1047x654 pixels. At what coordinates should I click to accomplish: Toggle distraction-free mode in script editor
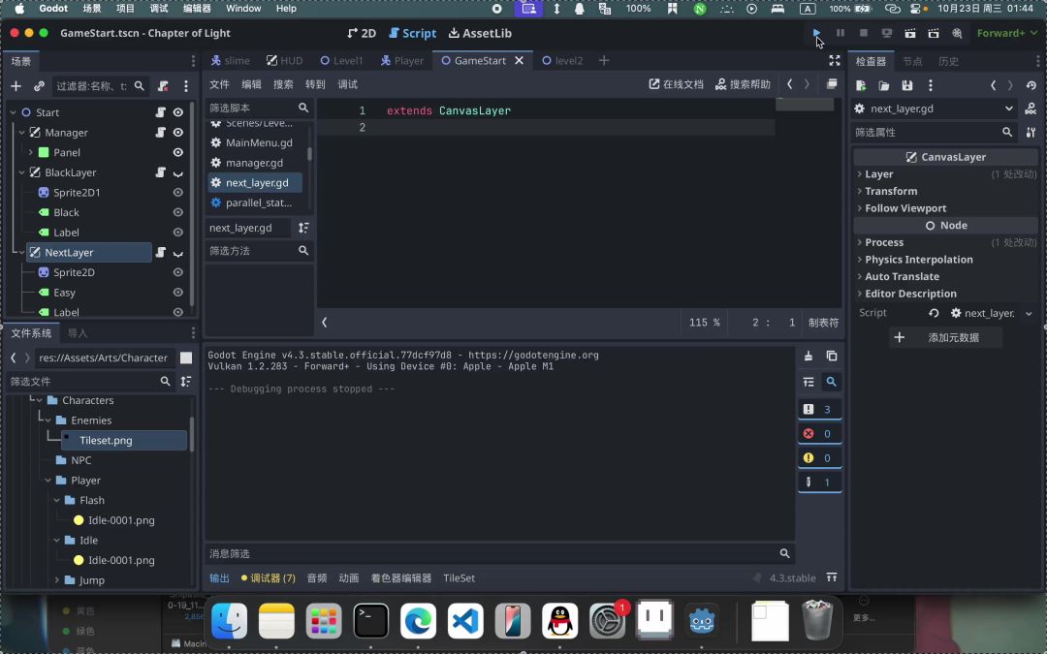[835, 60]
